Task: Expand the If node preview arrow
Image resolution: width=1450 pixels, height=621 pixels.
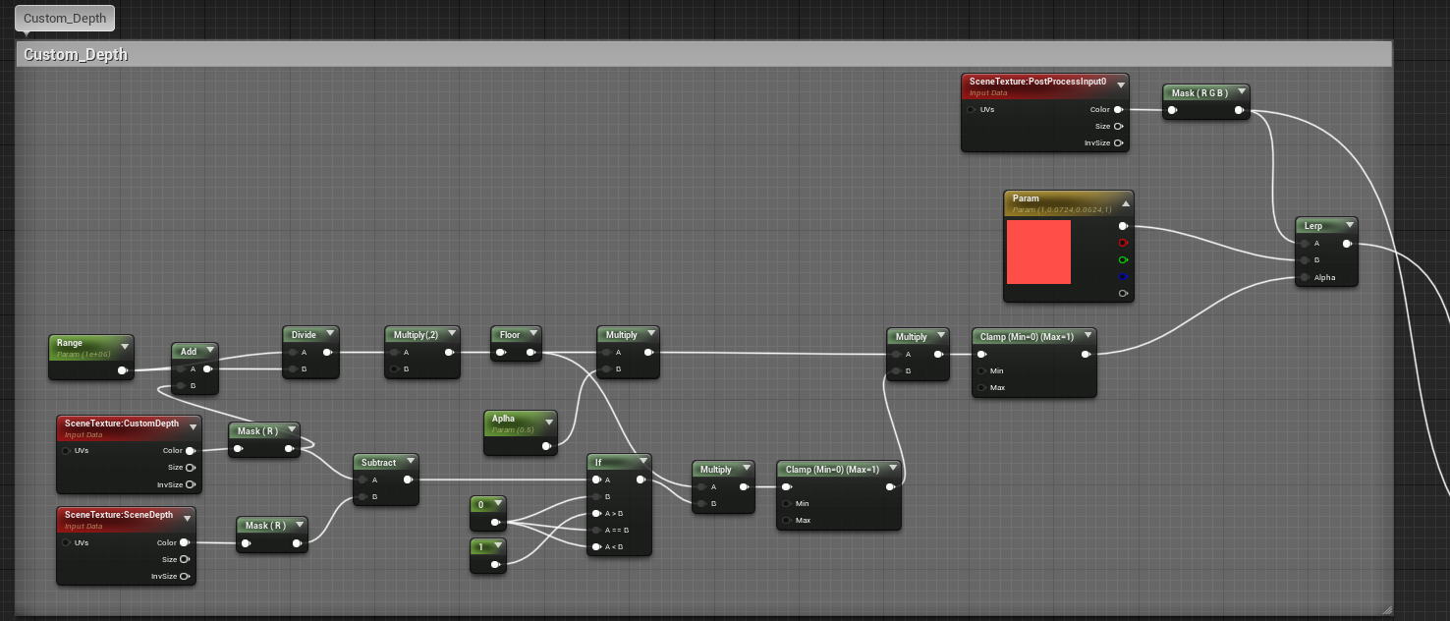Action: pyautogui.click(x=642, y=462)
